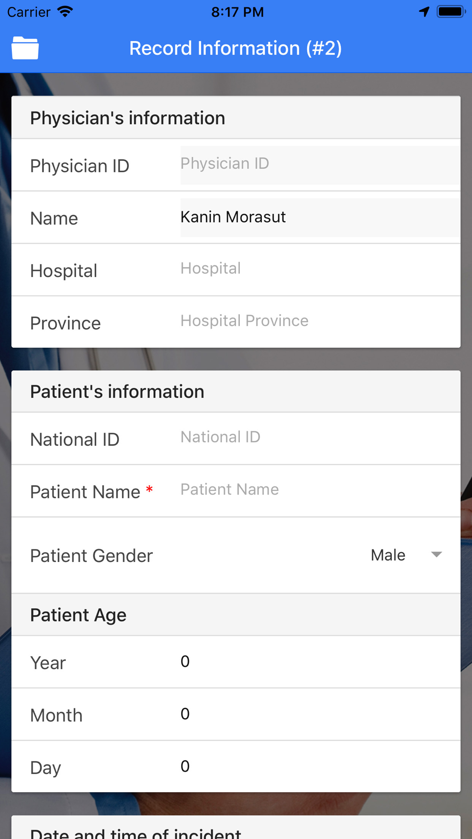Edit the patient age Day value
The width and height of the screenshot is (472, 839).
[320, 766]
